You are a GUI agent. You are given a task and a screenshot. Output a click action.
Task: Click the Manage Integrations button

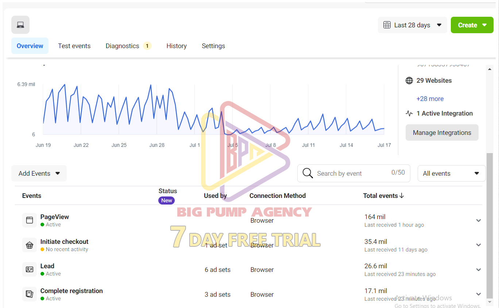click(x=442, y=133)
